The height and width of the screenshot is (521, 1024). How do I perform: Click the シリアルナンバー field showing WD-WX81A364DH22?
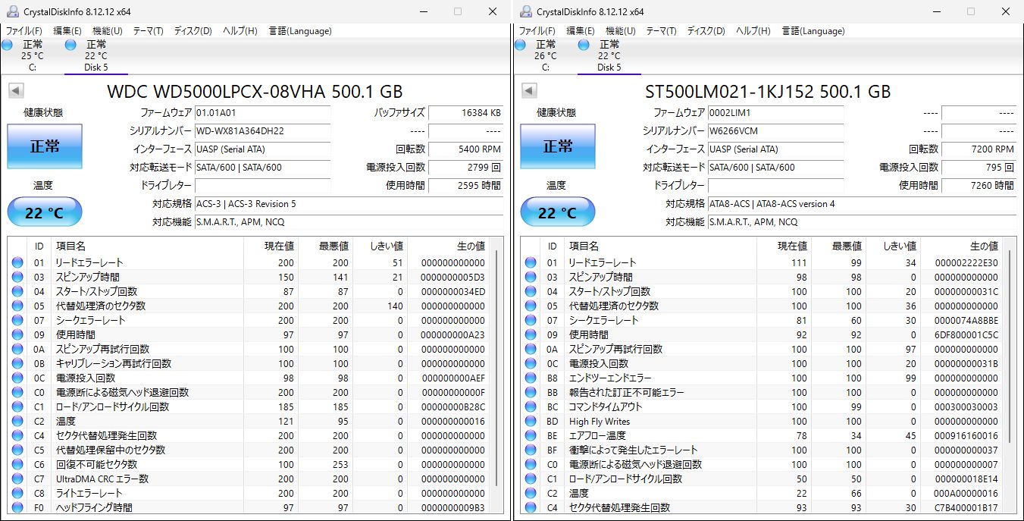pyautogui.click(x=263, y=130)
